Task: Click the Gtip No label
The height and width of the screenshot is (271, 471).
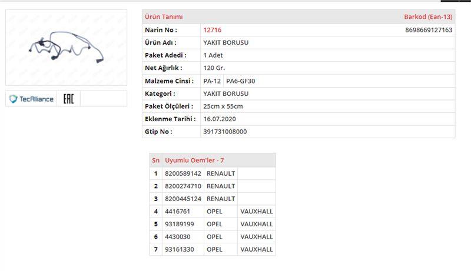Action: tap(158, 132)
